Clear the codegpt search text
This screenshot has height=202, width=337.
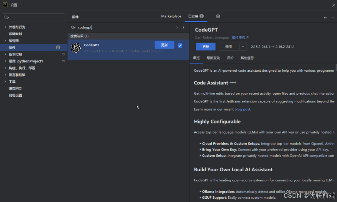coord(177,28)
